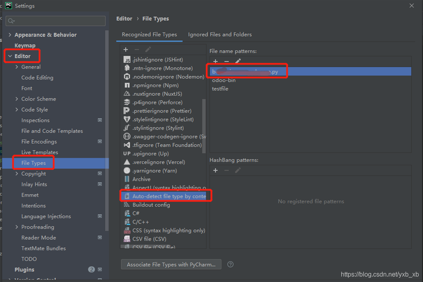Screen dimensions: 423x282
Task: Add a new recognized file type
Action: click(126, 49)
